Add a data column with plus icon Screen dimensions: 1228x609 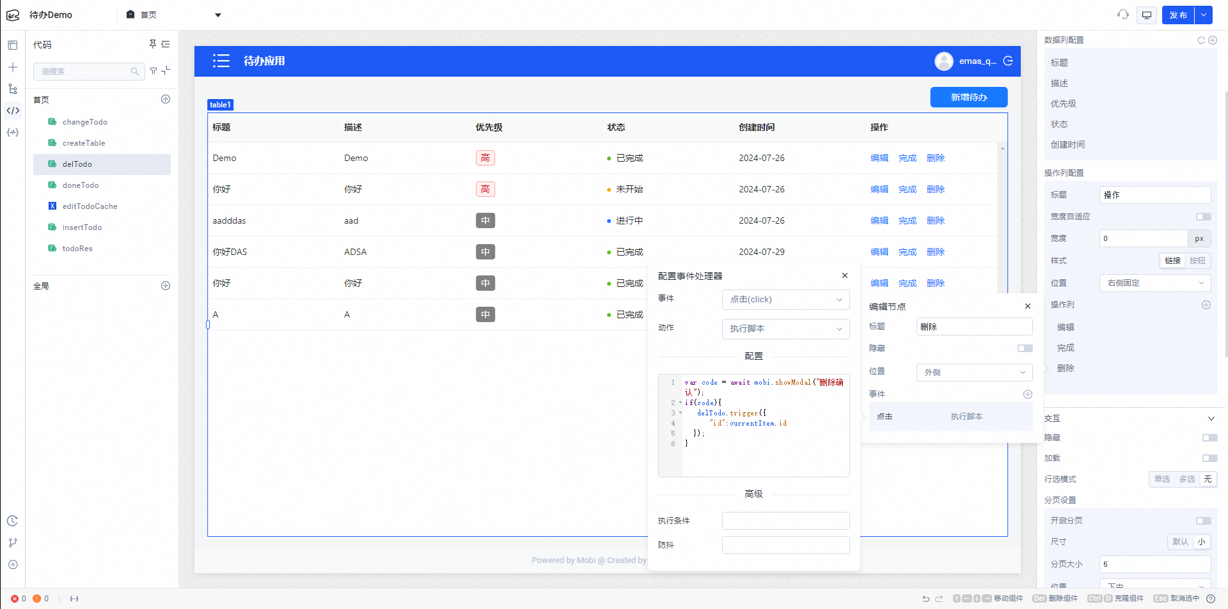(1213, 40)
